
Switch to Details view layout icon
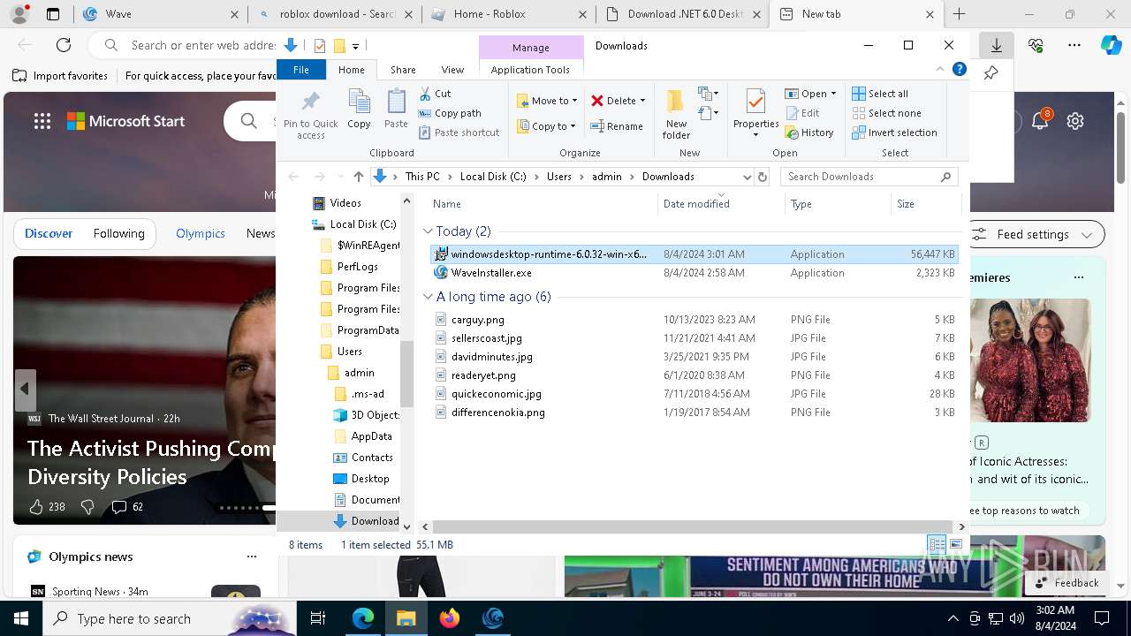(x=937, y=544)
